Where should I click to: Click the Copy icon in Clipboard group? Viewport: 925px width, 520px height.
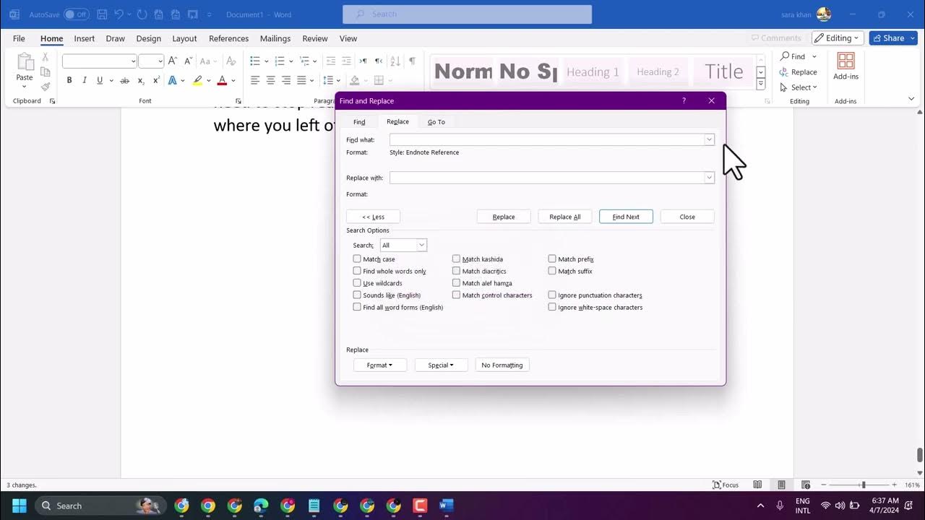tap(46, 71)
